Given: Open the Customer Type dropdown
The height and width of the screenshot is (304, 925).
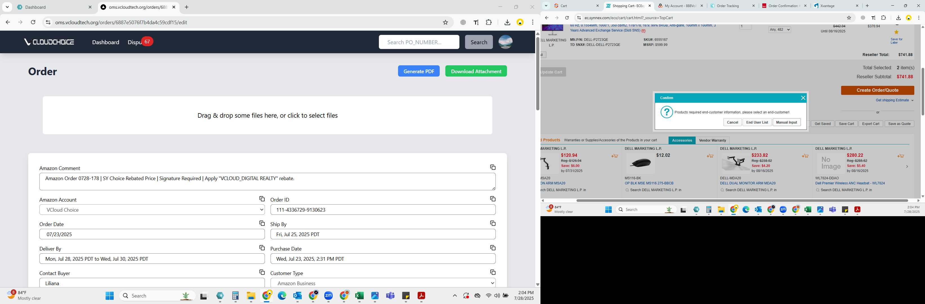Looking at the screenshot, I should point(383,283).
